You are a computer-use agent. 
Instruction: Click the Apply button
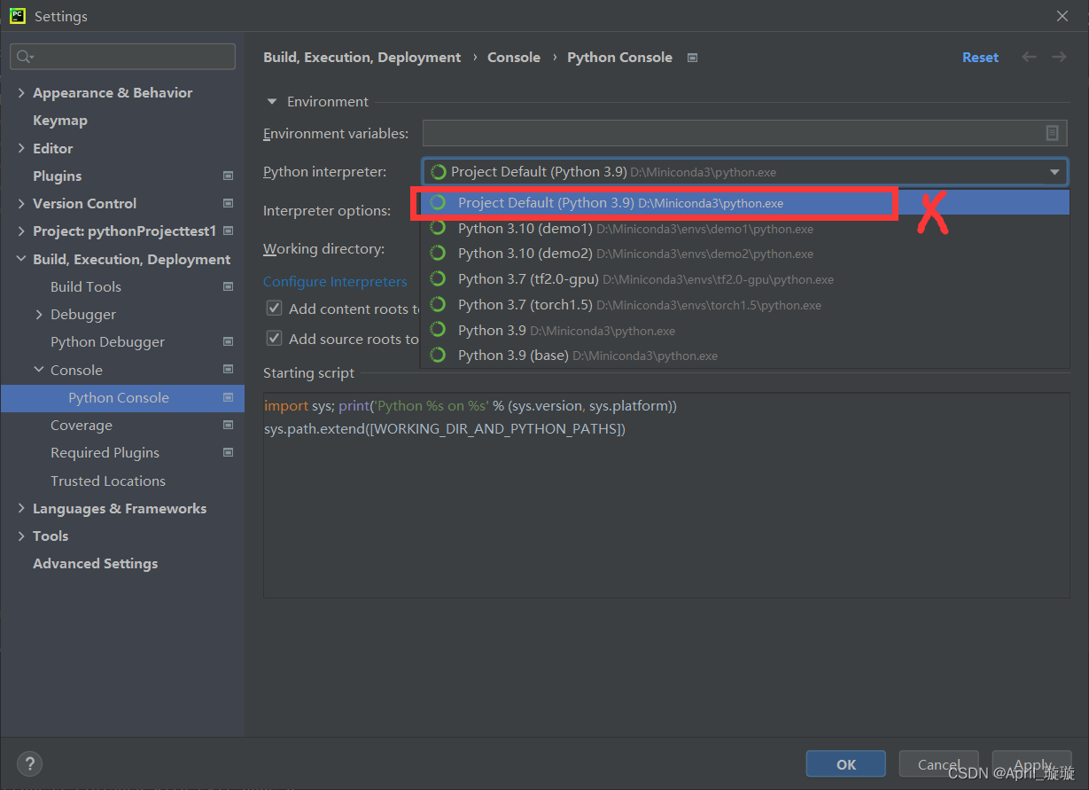click(x=1032, y=764)
